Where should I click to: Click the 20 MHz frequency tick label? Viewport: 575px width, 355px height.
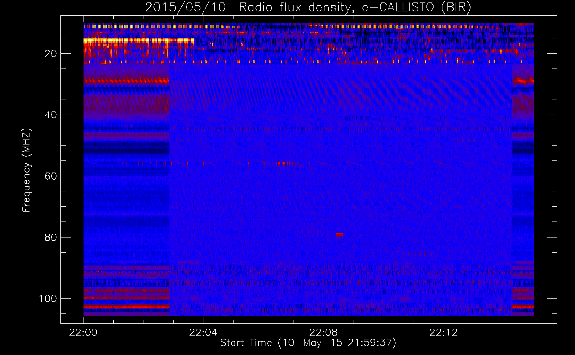(x=51, y=54)
